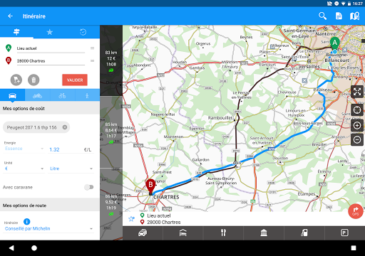Add a waypoint with the grey flag button
Viewport: 365px width, 256px height.
pos(16,80)
